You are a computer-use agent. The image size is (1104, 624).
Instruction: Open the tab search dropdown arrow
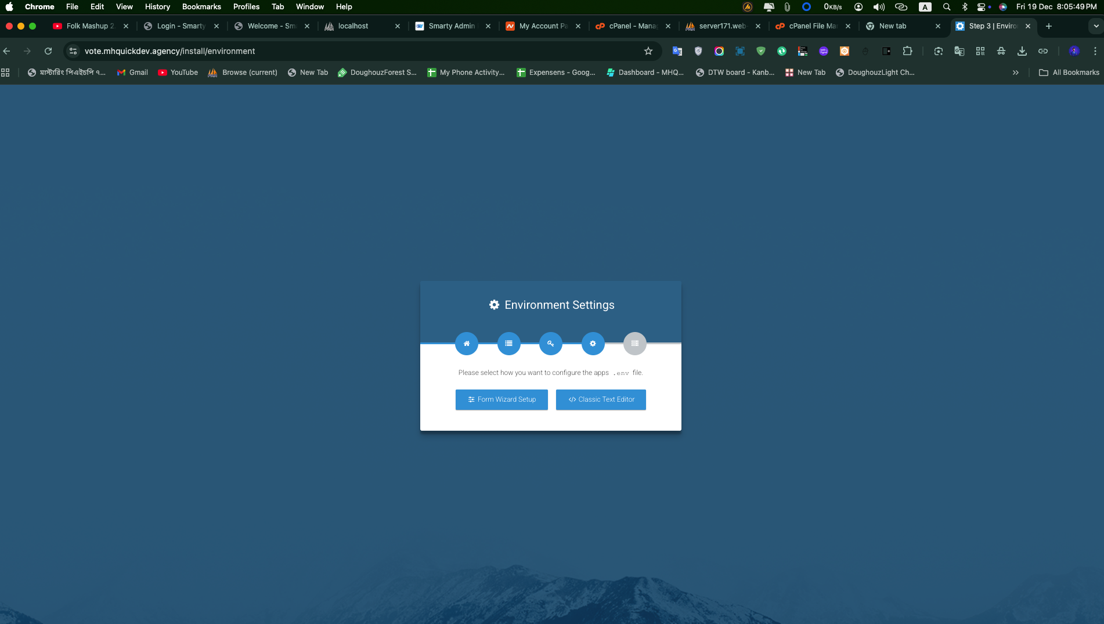coord(1095,26)
